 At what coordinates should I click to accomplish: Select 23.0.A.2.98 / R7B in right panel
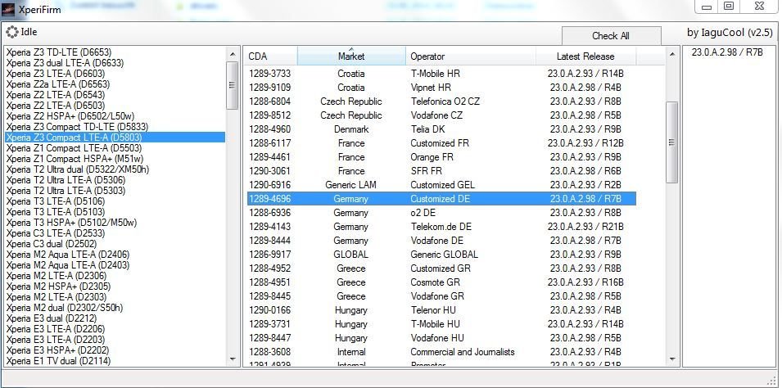(727, 52)
